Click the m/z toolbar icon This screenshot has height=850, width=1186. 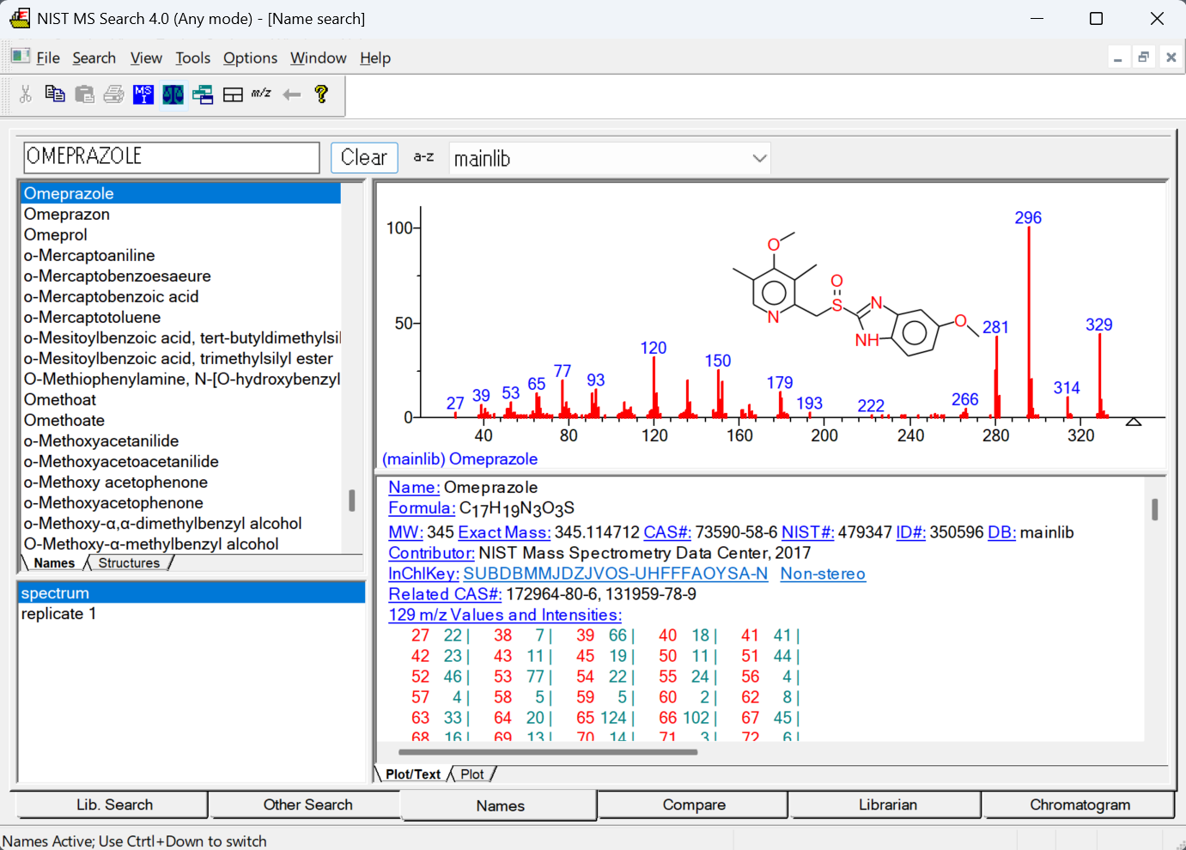click(x=261, y=93)
